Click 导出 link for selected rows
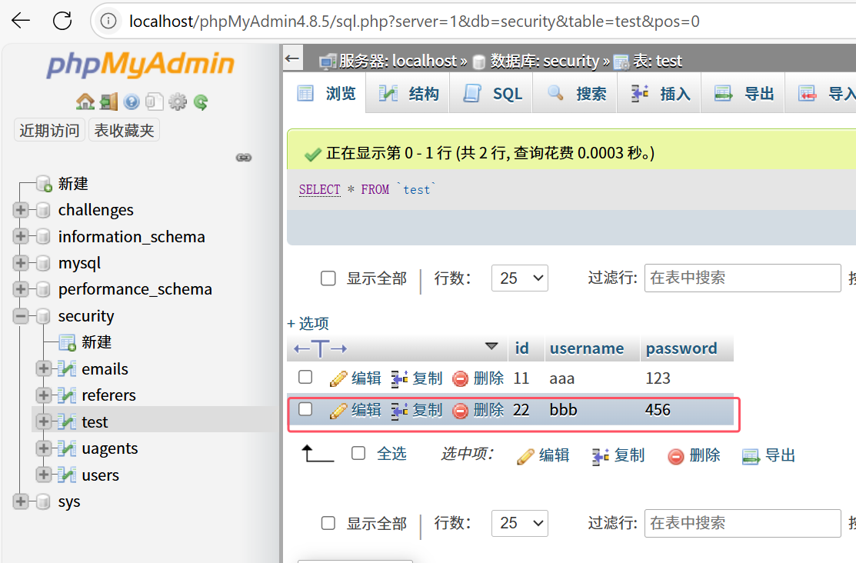The image size is (856, 563). point(768,455)
